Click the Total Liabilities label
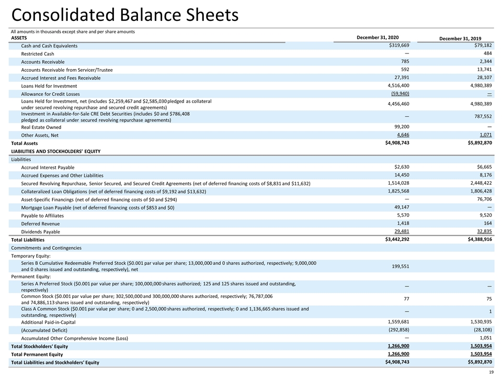Screen dimensions: 502x377 (x=28, y=240)
